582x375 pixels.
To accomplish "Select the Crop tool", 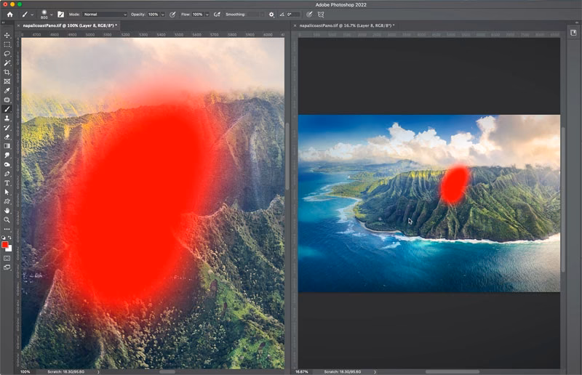I will pyautogui.click(x=7, y=73).
